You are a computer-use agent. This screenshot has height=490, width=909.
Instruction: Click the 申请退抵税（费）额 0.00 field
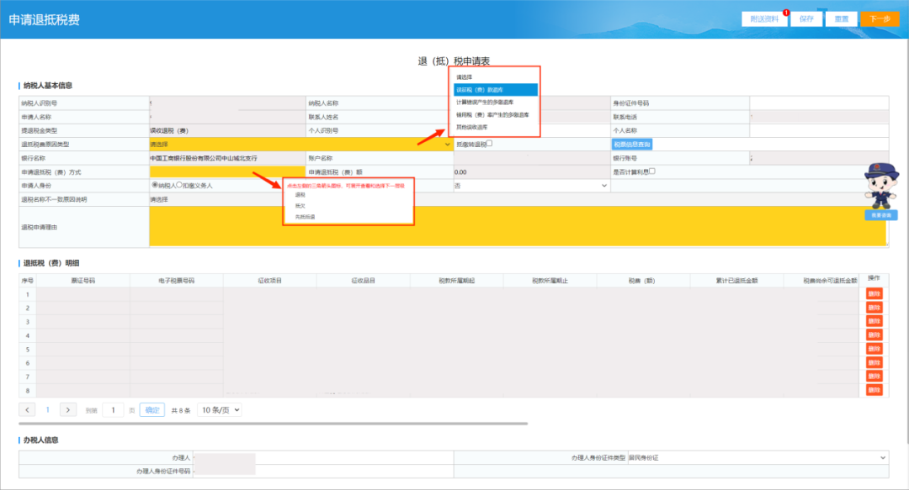pyautogui.click(x=532, y=172)
